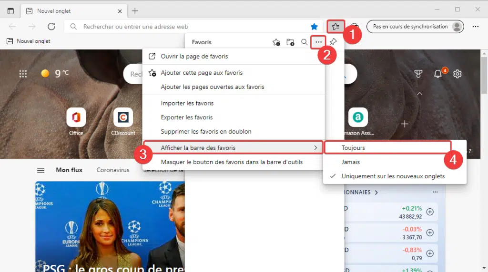Open weather widget showing 9 °C
The width and height of the screenshot is (488, 272).
coord(55,74)
